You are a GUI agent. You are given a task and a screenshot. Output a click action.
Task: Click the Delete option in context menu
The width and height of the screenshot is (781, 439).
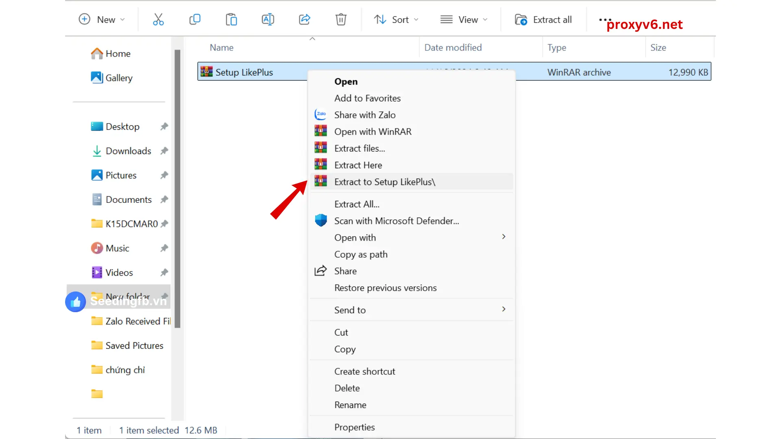click(347, 388)
